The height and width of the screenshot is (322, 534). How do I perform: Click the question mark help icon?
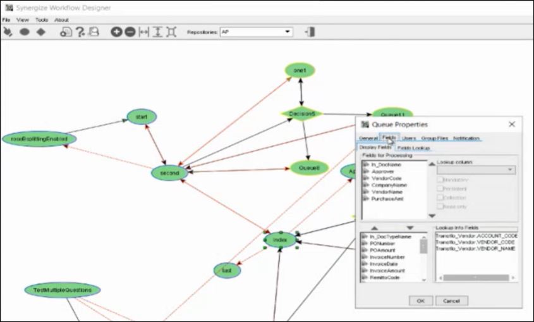(x=80, y=32)
